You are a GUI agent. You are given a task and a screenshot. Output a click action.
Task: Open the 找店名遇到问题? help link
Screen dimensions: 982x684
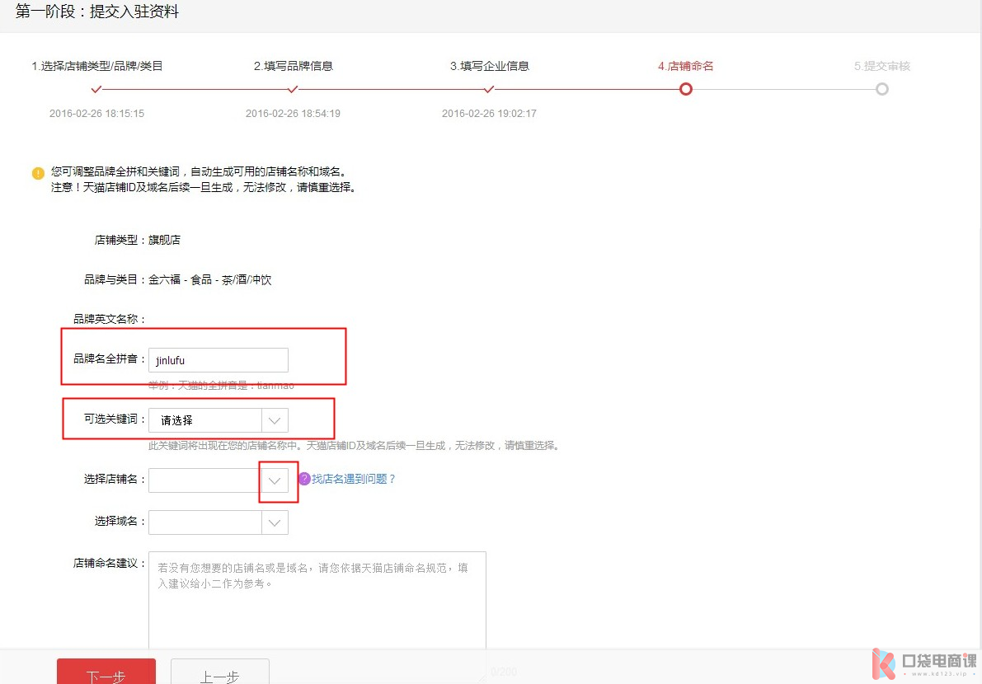(x=354, y=479)
